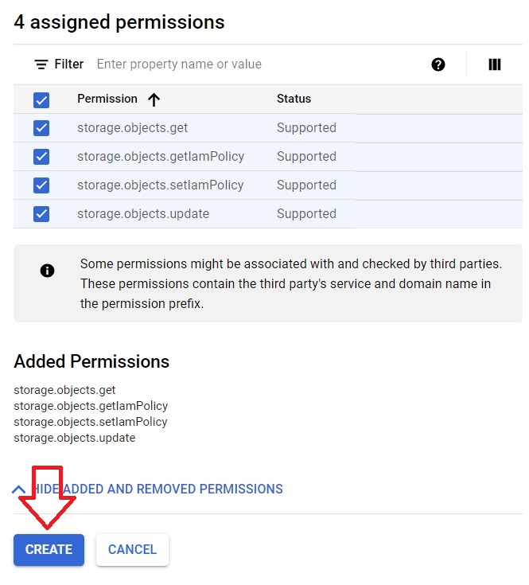Click the CREATE button
This screenshot has width=529, height=585.
click(49, 549)
